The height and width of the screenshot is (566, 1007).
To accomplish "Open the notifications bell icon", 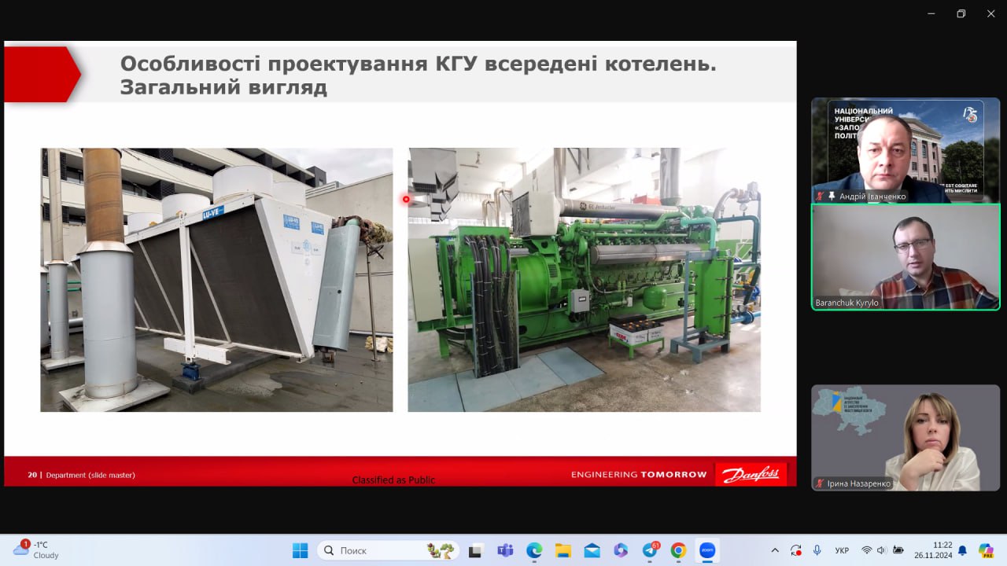I will coord(962,550).
